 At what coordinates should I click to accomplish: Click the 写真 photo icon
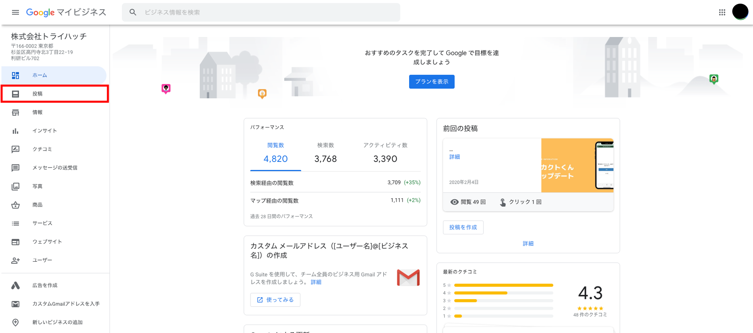tap(15, 186)
